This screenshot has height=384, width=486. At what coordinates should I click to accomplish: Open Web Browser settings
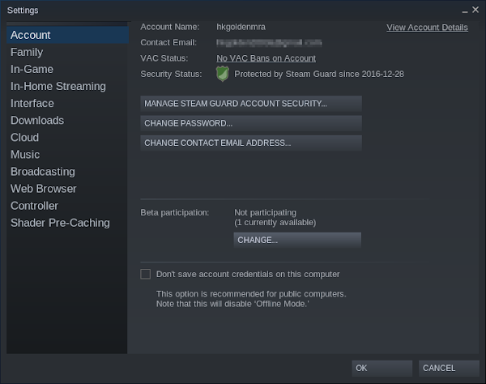(x=67, y=189)
